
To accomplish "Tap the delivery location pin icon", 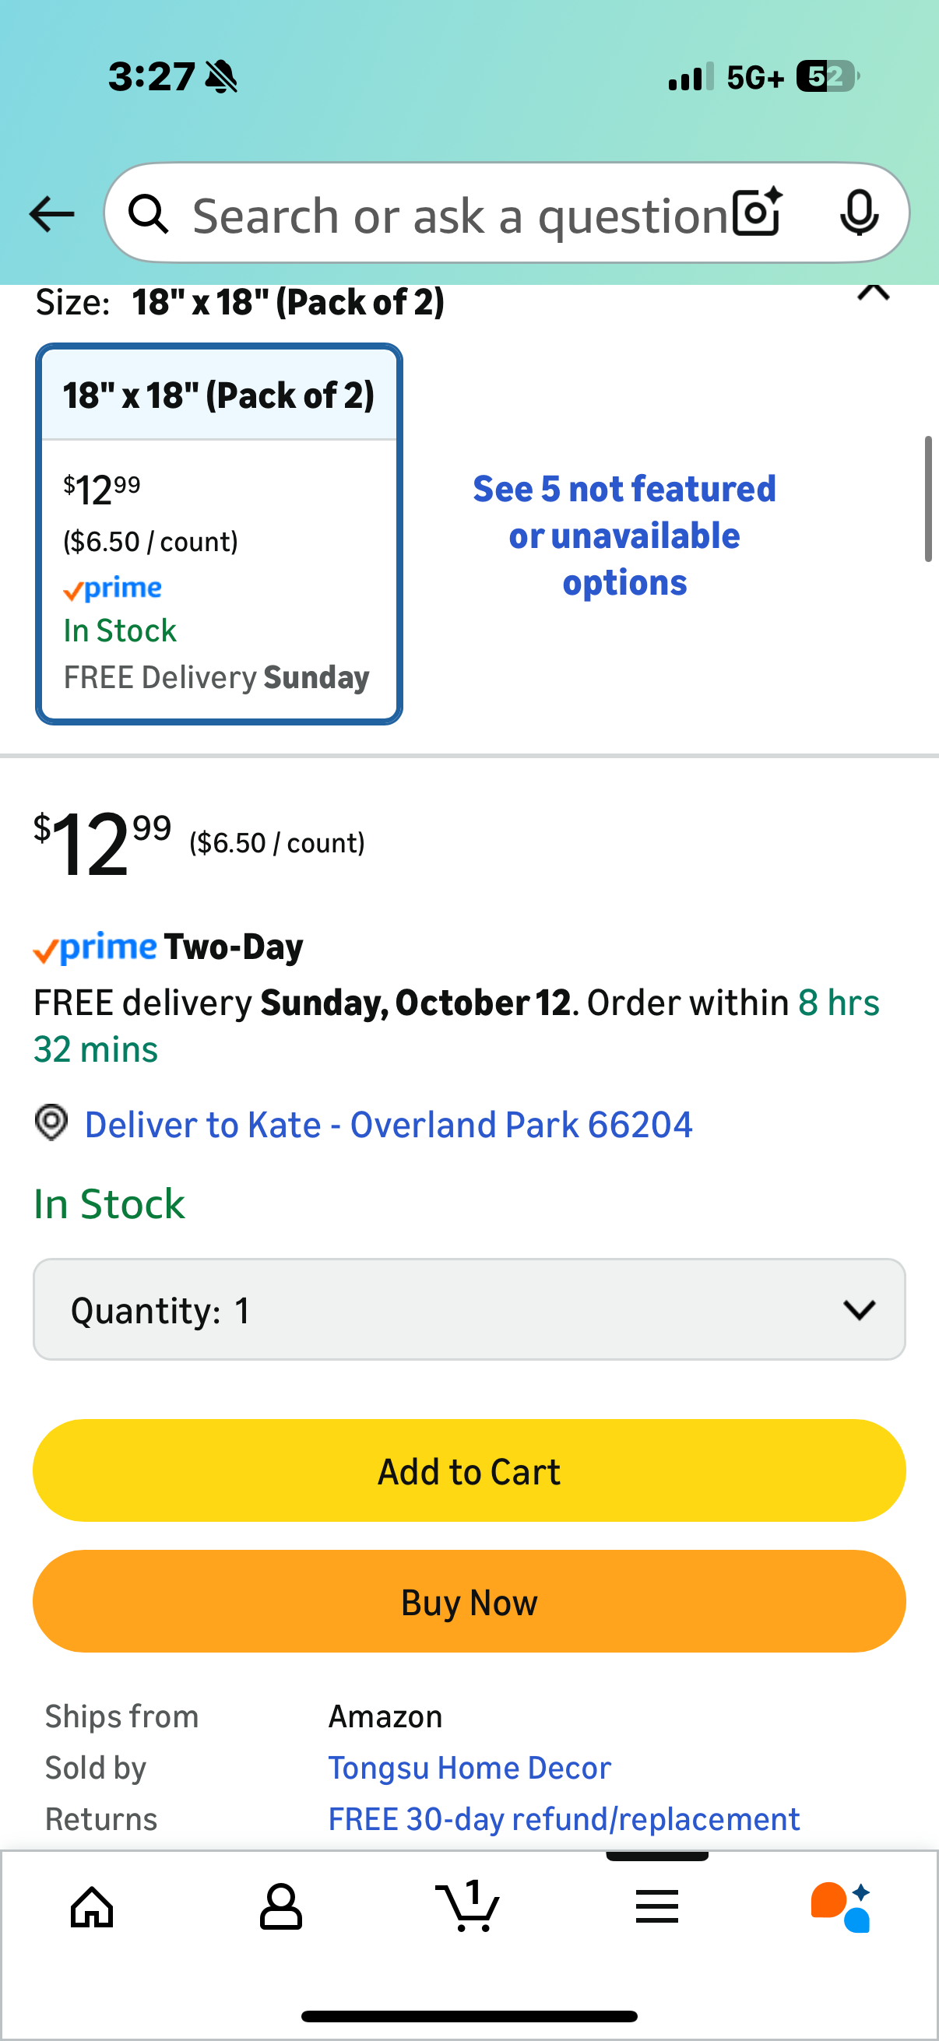I will [51, 1122].
